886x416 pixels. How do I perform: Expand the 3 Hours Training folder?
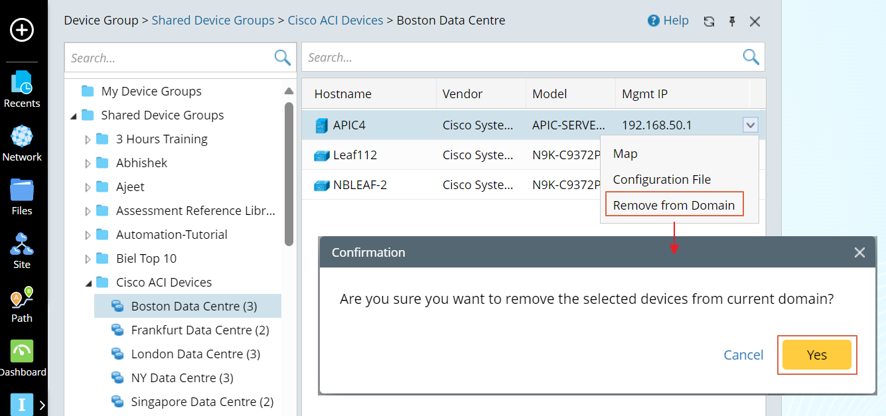[88, 139]
